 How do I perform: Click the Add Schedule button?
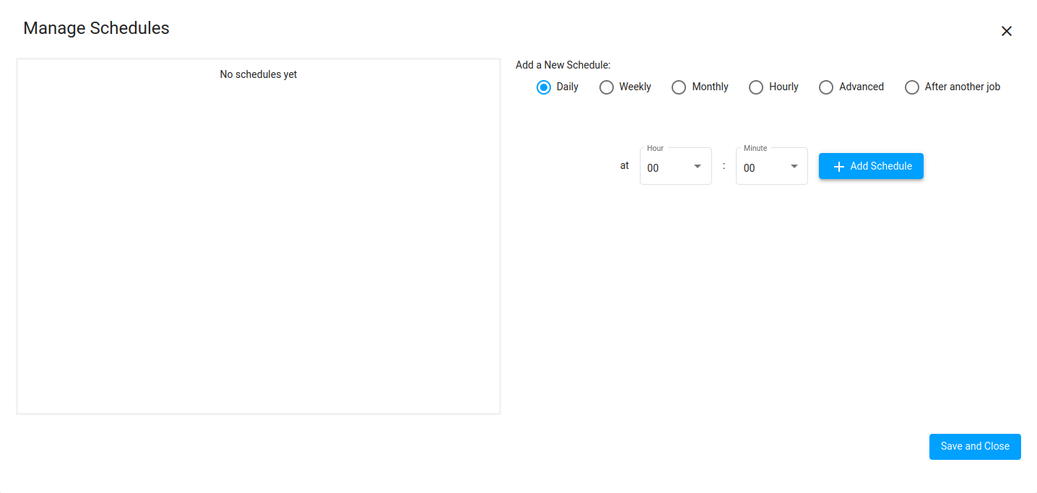click(x=871, y=166)
